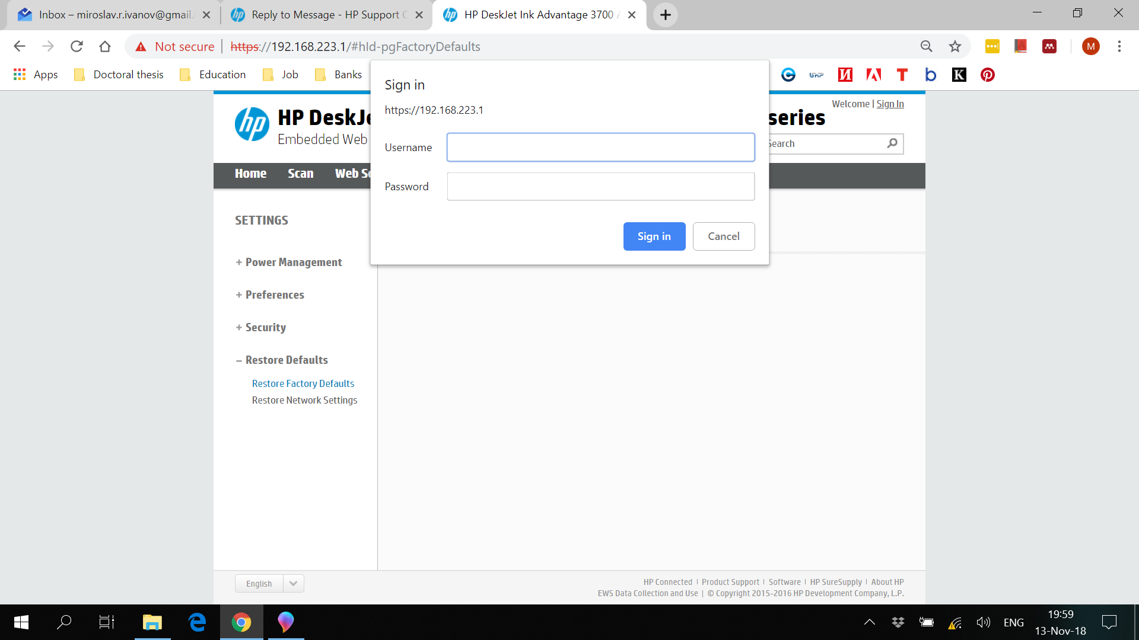The height and width of the screenshot is (640, 1139).
Task: Launch Microsoft Edge from the taskbar
Action: click(197, 622)
